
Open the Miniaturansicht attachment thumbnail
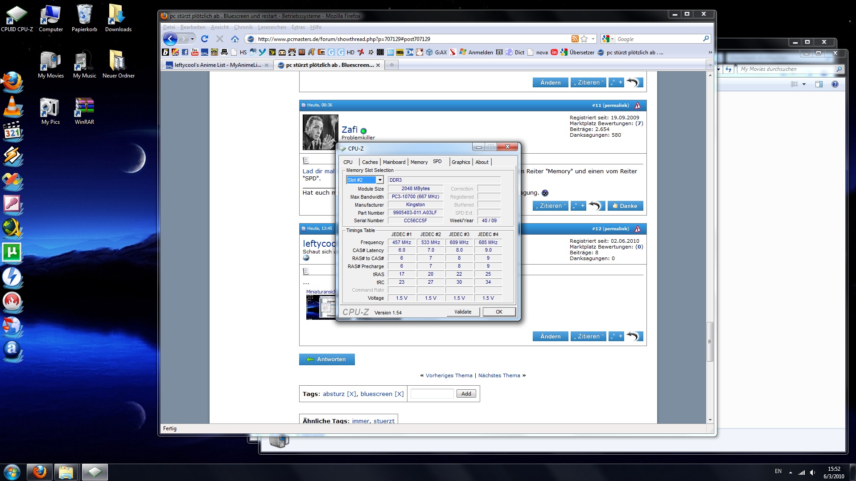[321, 307]
